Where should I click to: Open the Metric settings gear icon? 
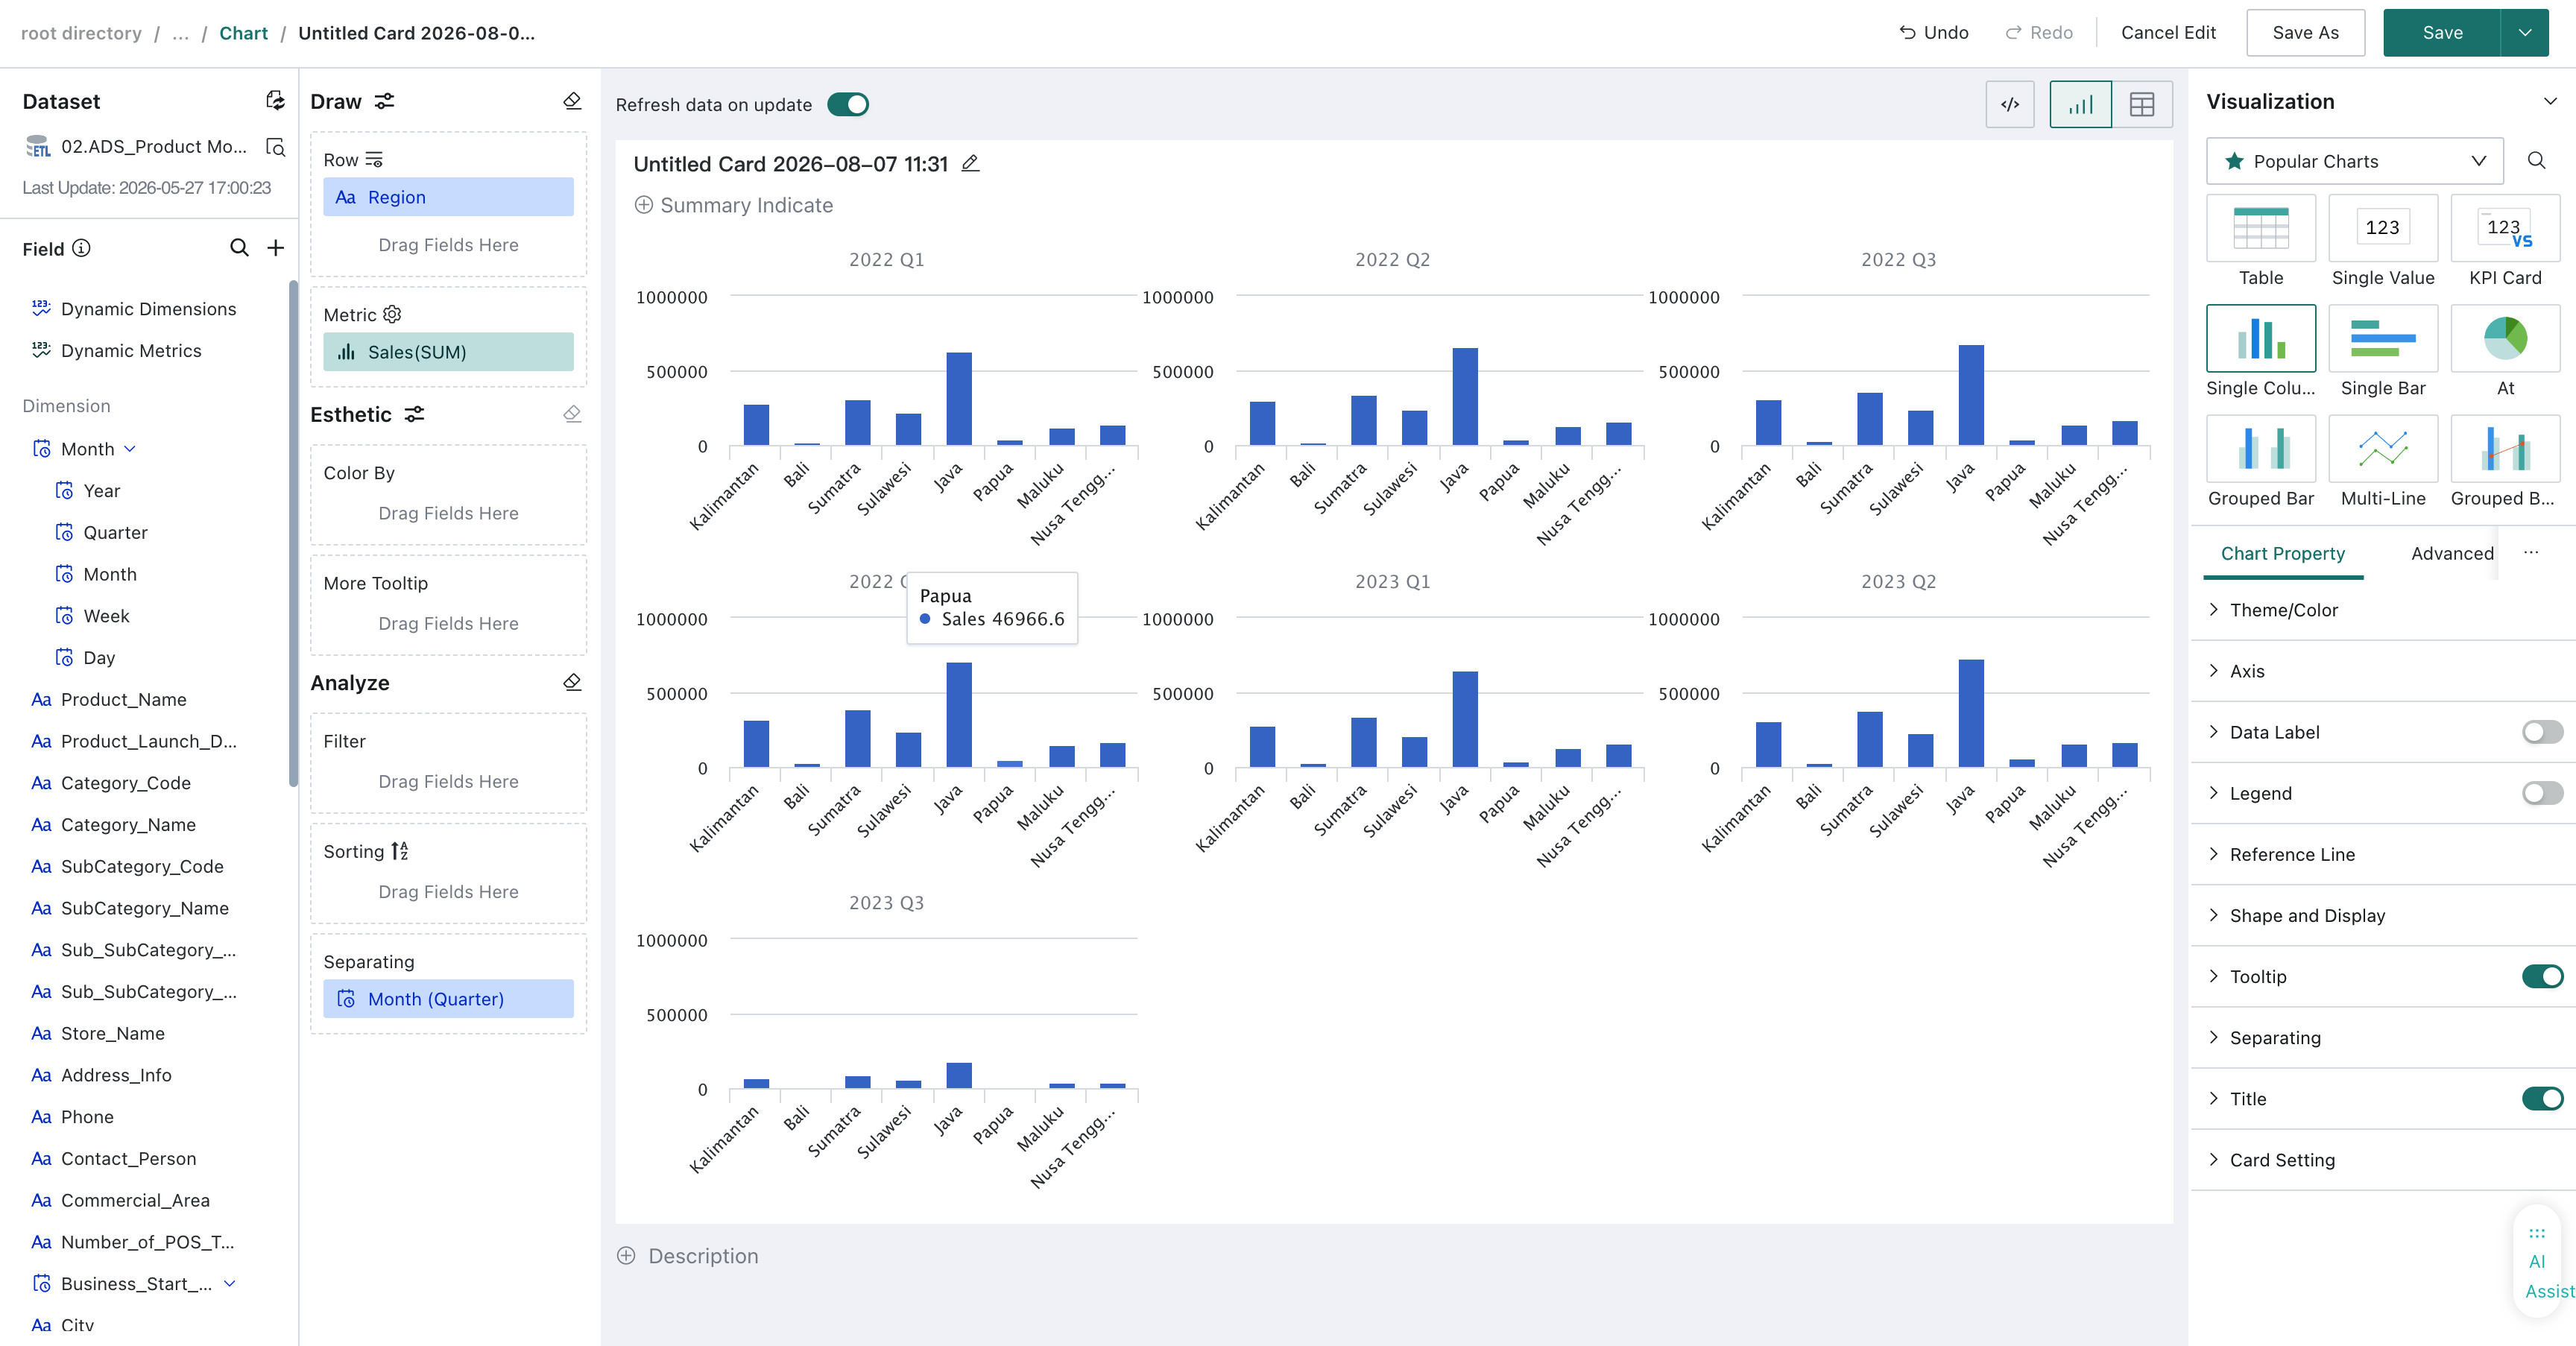(x=392, y=314)
